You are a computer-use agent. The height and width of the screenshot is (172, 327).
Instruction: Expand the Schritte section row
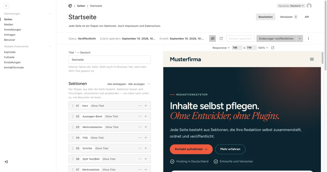[x=146, y=148]
